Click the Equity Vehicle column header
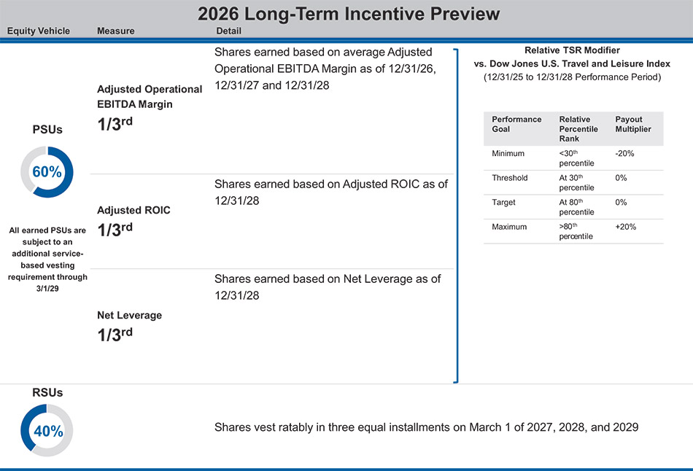The width and height of the screenshot is (693, 471). point(39,31)
